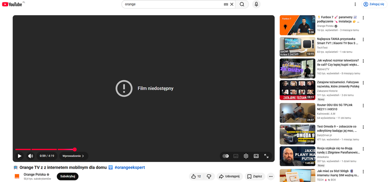Mute the video using the speaker icon

tap(30, 156)
